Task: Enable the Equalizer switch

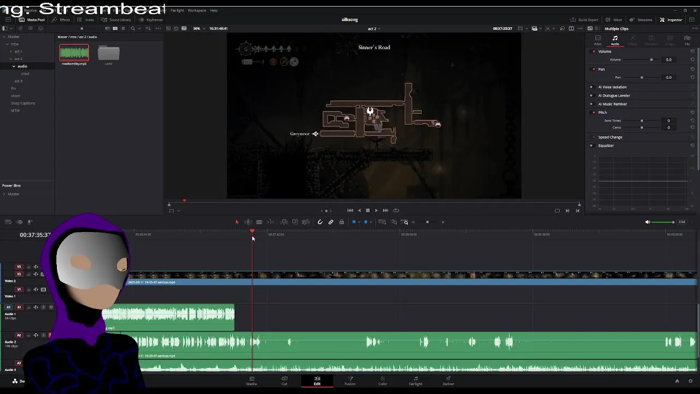Action: (x=591, y=146)
